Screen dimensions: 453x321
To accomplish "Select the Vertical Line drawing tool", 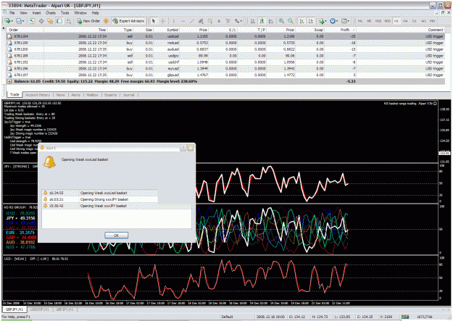I will (x=174, y=21).
